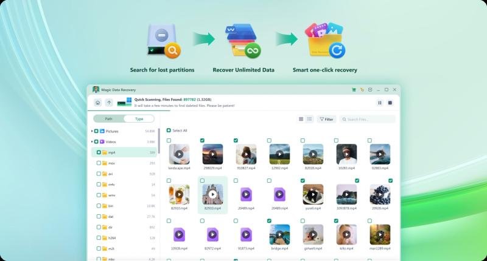Click the bin folder icon

[104, 206]
